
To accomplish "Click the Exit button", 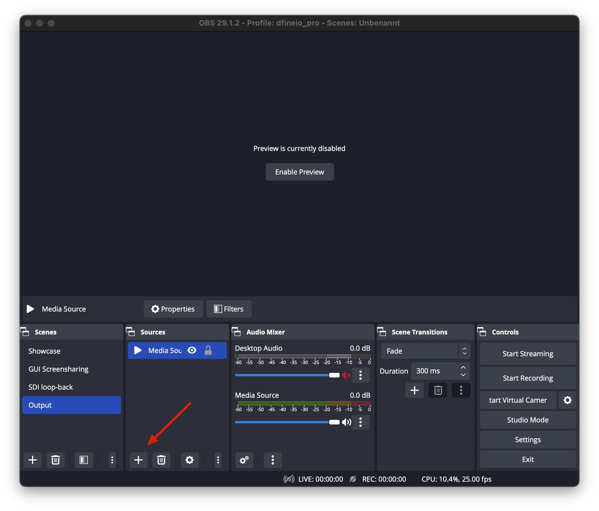I will (528, 459).
